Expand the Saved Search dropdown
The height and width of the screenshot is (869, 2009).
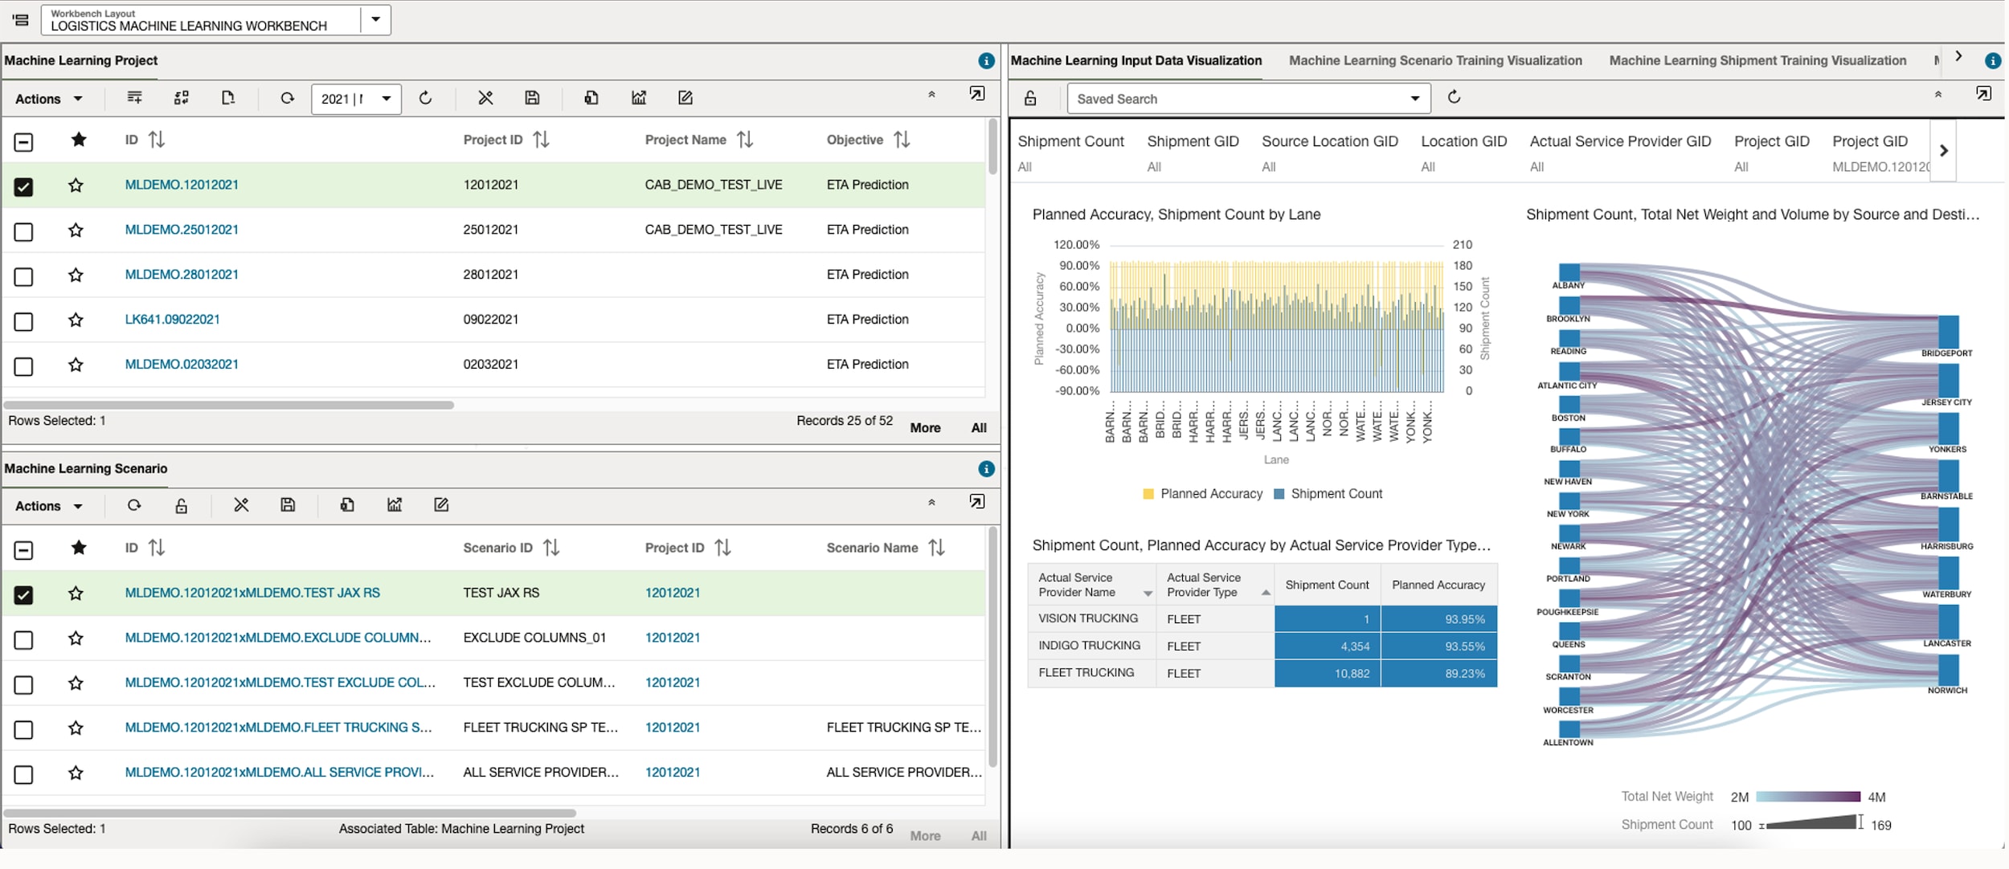click(1414, 99)
